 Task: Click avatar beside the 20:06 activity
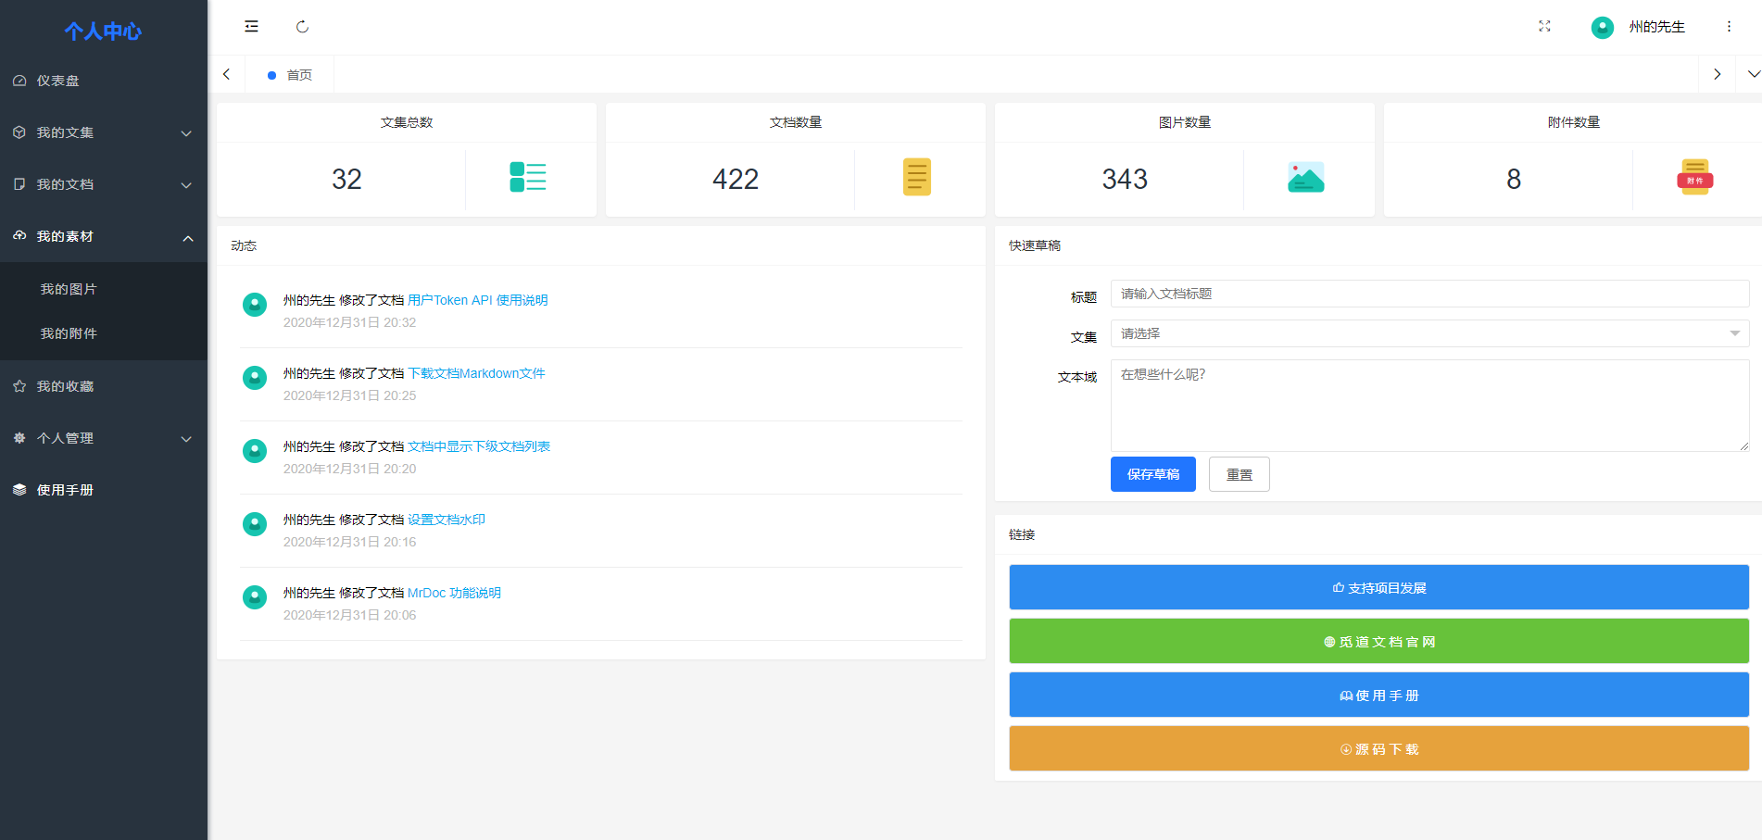click(x=255, y=596)
